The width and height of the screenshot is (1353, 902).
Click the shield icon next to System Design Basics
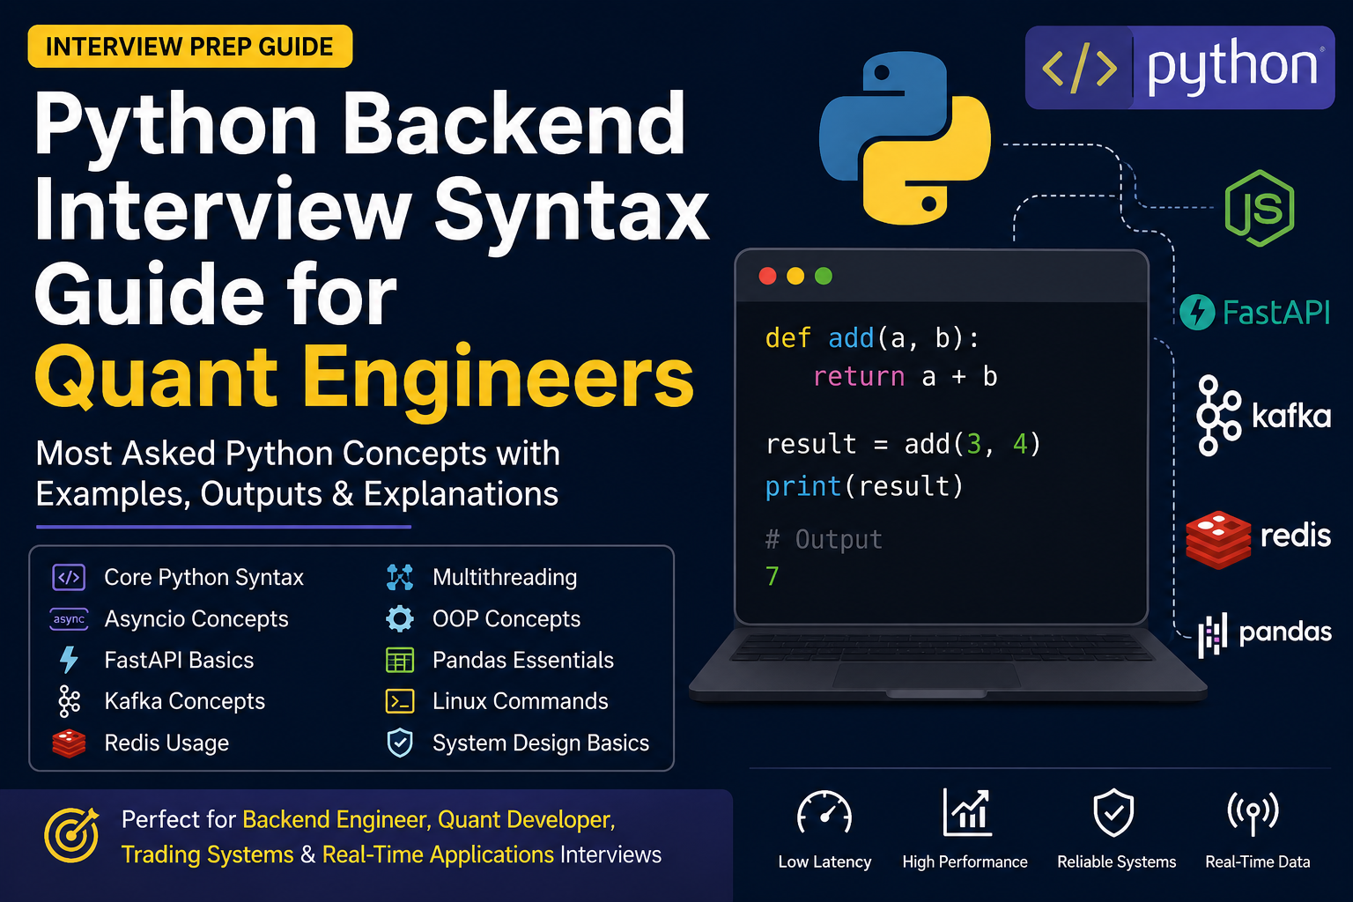tap(400, 743)
